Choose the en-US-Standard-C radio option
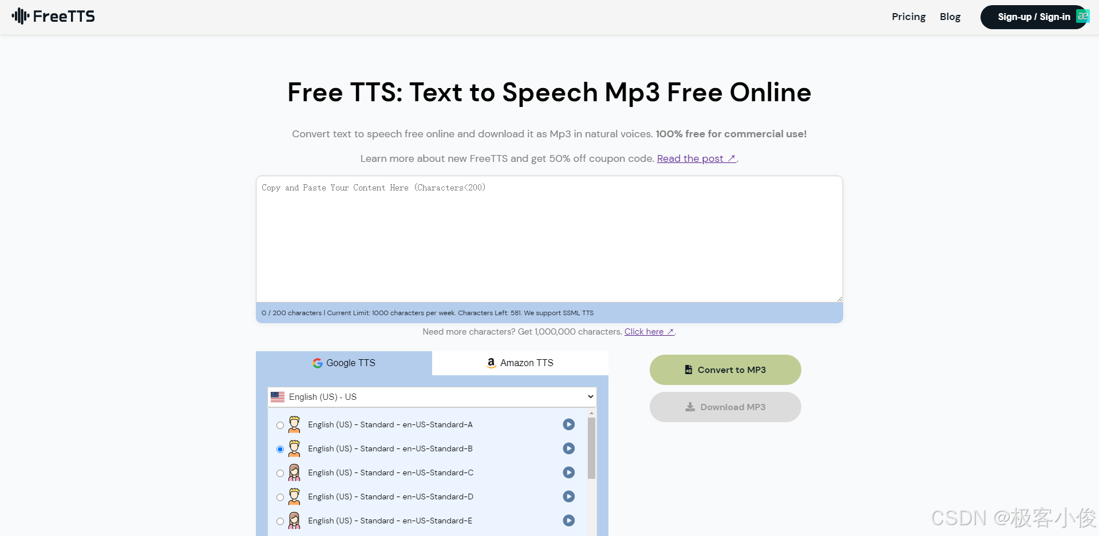Screen dimensions: 1099x536 tap(280, 473)
